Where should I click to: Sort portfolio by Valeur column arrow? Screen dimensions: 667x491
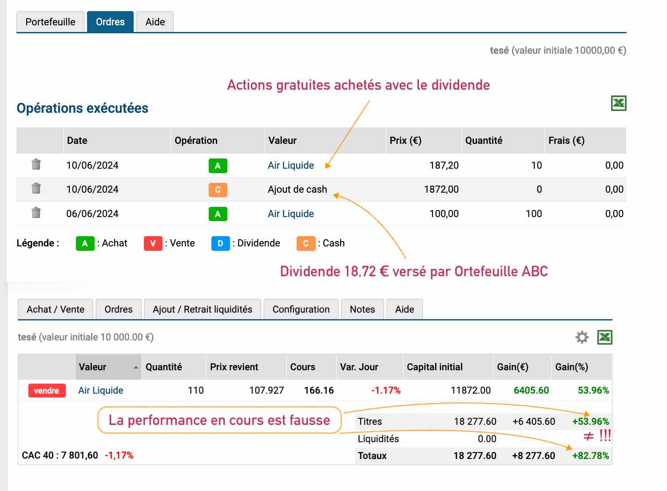[135, 367]
